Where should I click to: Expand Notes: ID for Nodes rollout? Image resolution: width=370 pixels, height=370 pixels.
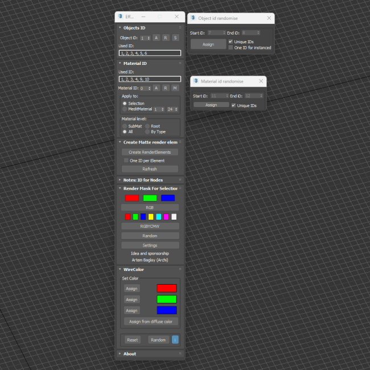(120, 180)
